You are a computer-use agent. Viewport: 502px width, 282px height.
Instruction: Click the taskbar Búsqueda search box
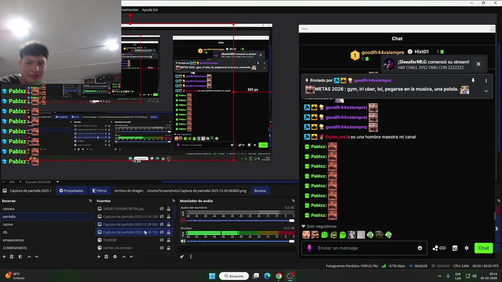234,276
